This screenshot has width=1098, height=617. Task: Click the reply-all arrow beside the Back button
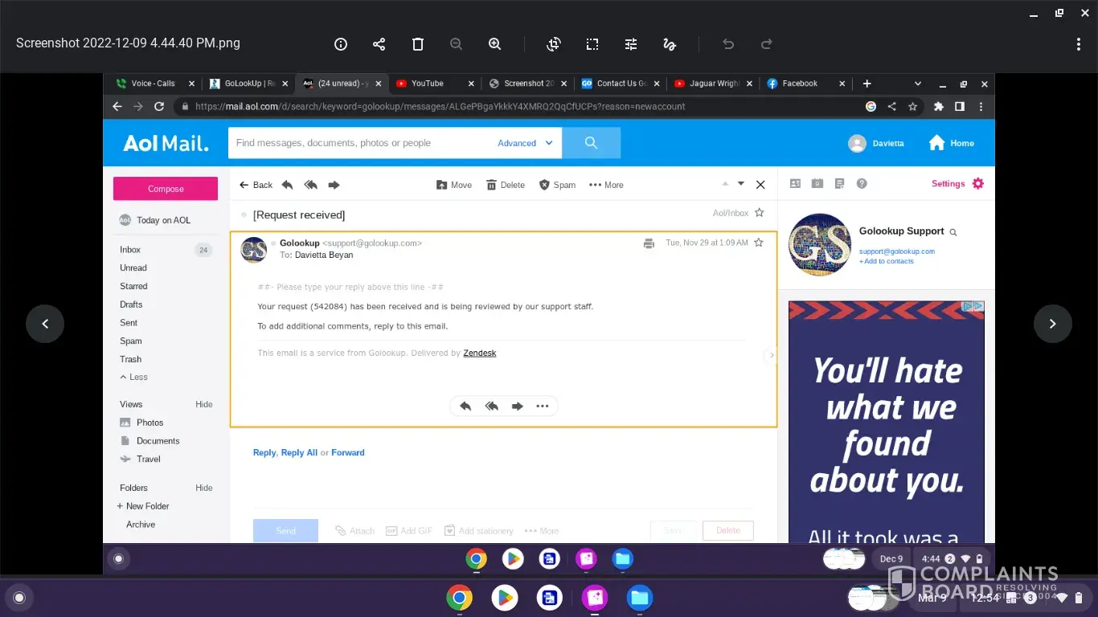pyautogui.click(x=310, y=185)
